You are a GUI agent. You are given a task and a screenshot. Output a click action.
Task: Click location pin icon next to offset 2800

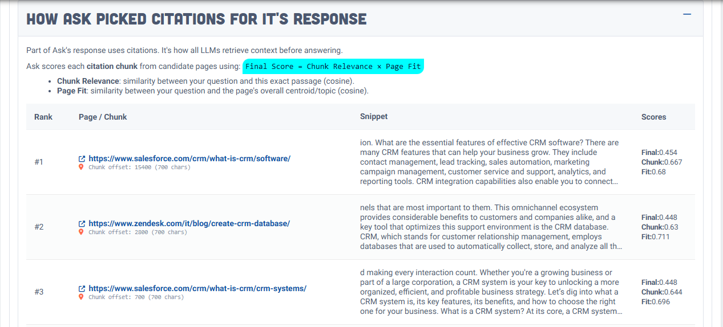point(82,232)
